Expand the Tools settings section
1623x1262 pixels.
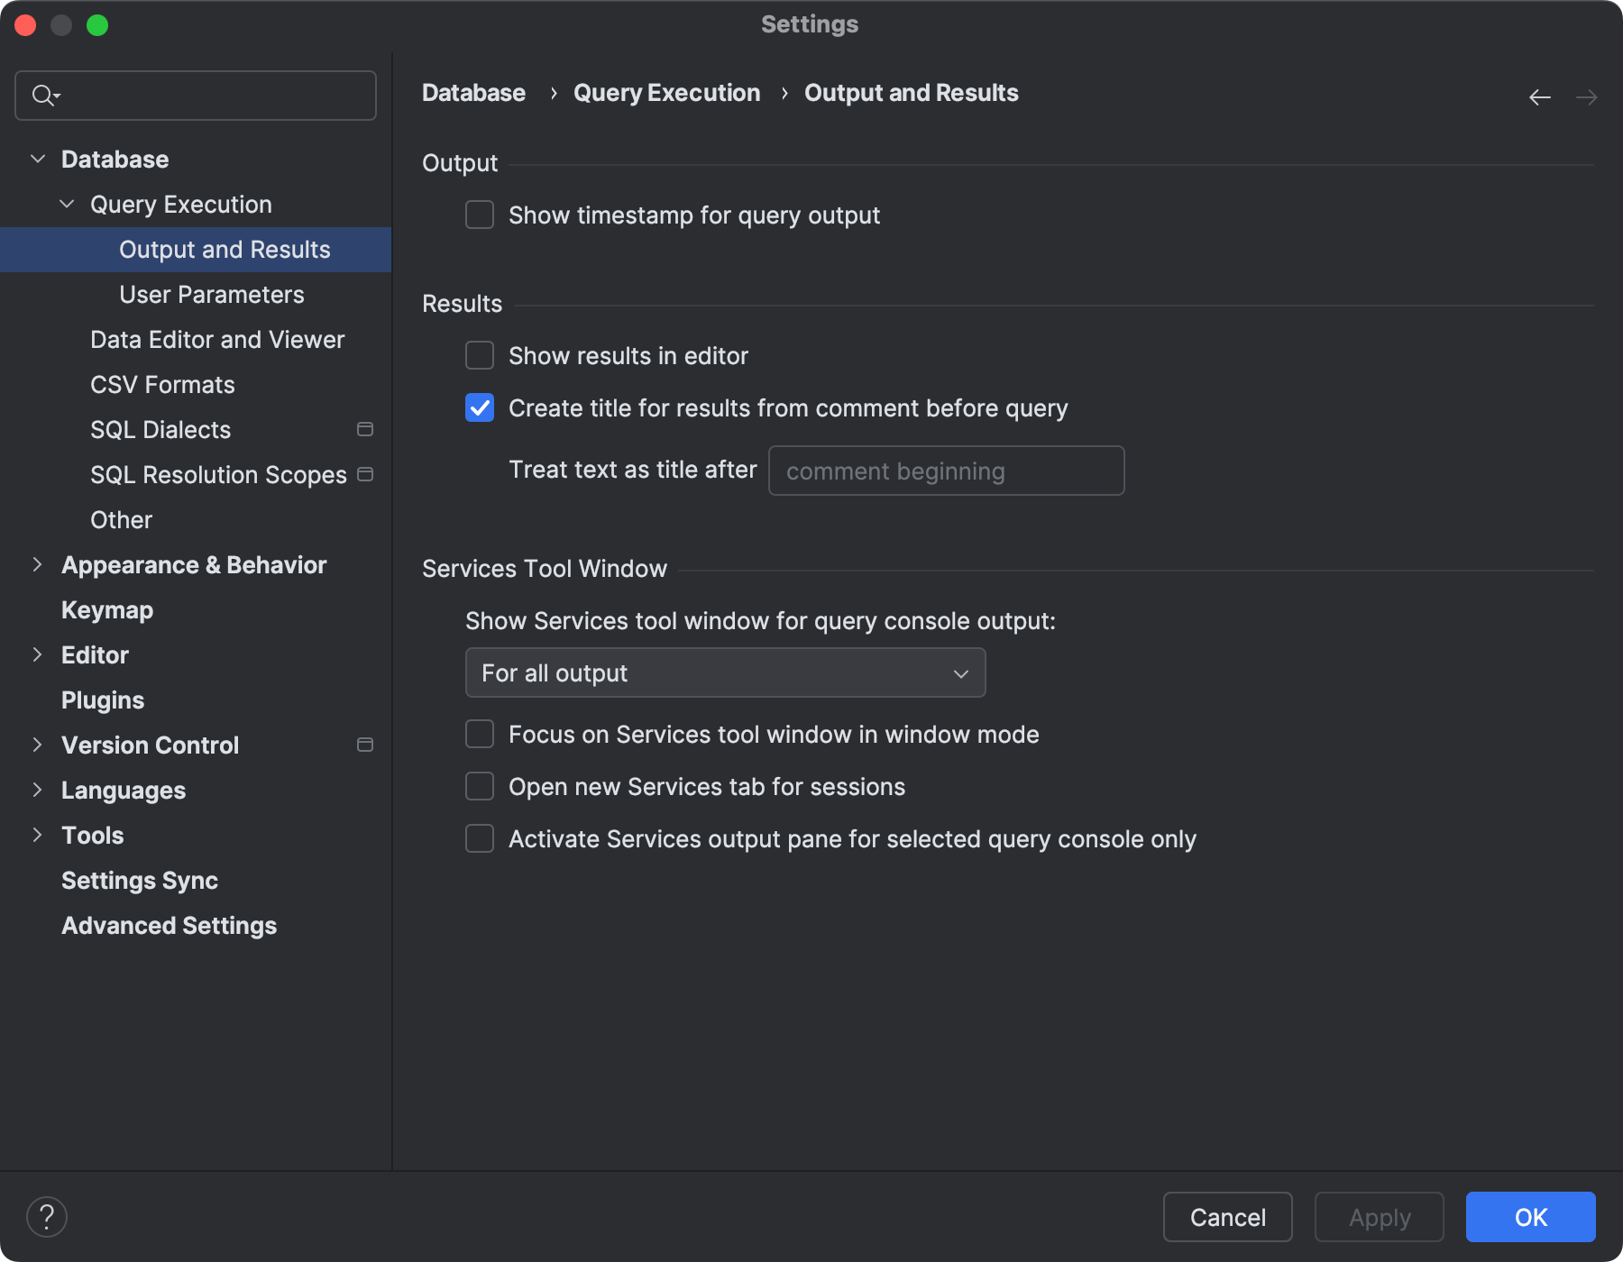pos(38,836)
